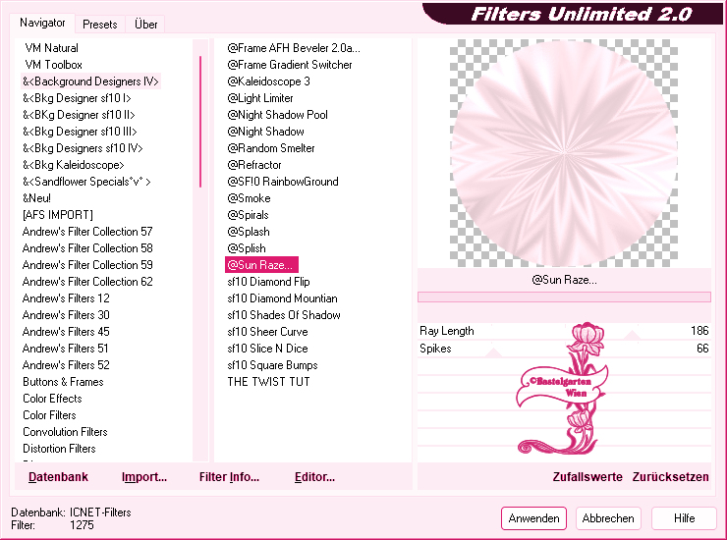Viewport: 727px width, 540px height.
Task: Click the Anwenden button
Action: point(533,518)
